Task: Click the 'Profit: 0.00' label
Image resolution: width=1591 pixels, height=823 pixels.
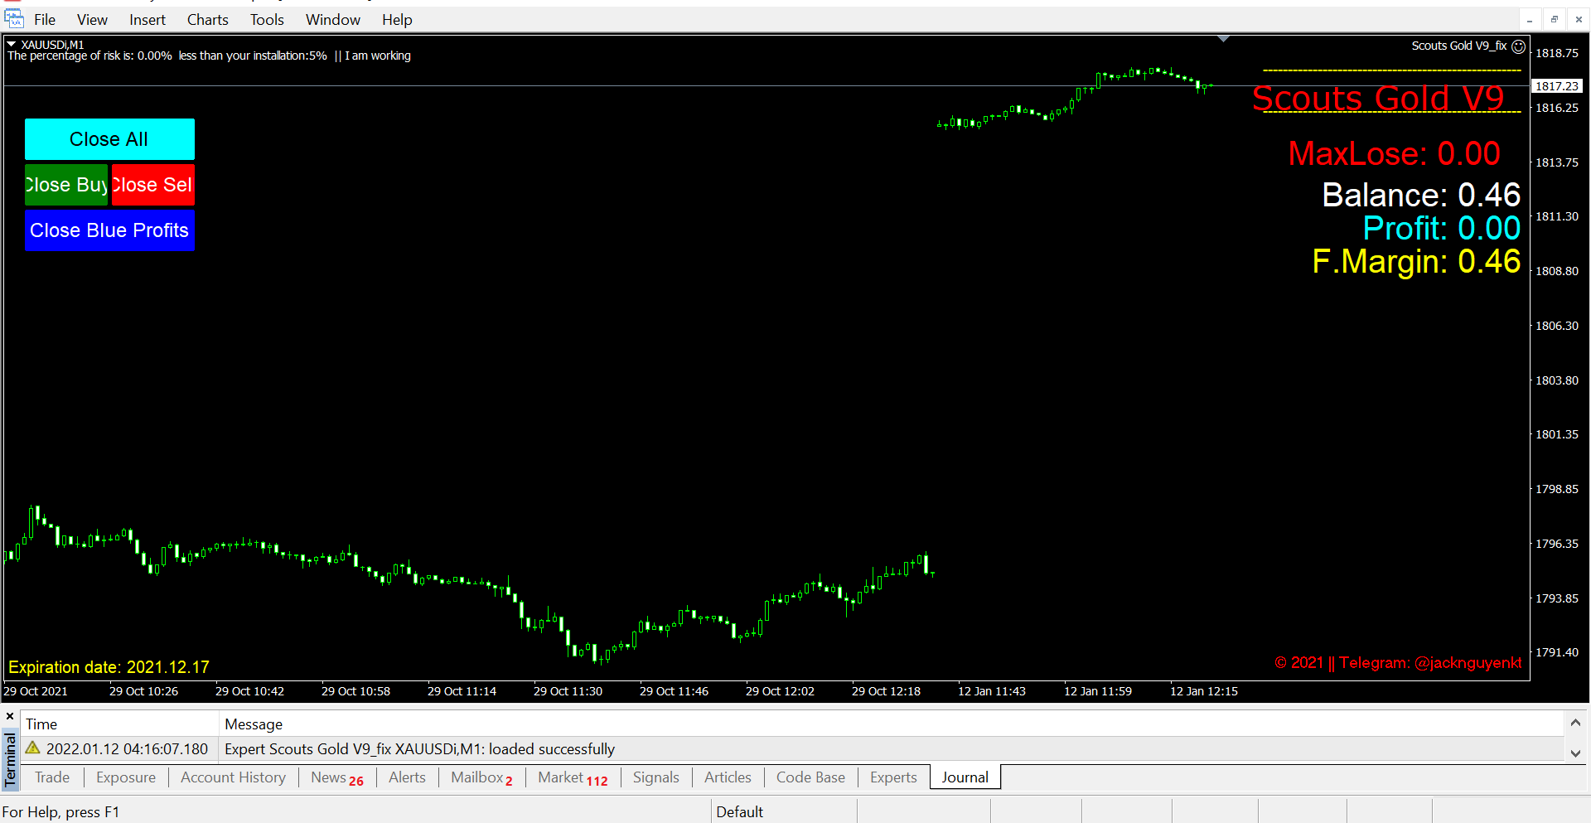Action: [x=1442, y=228]
